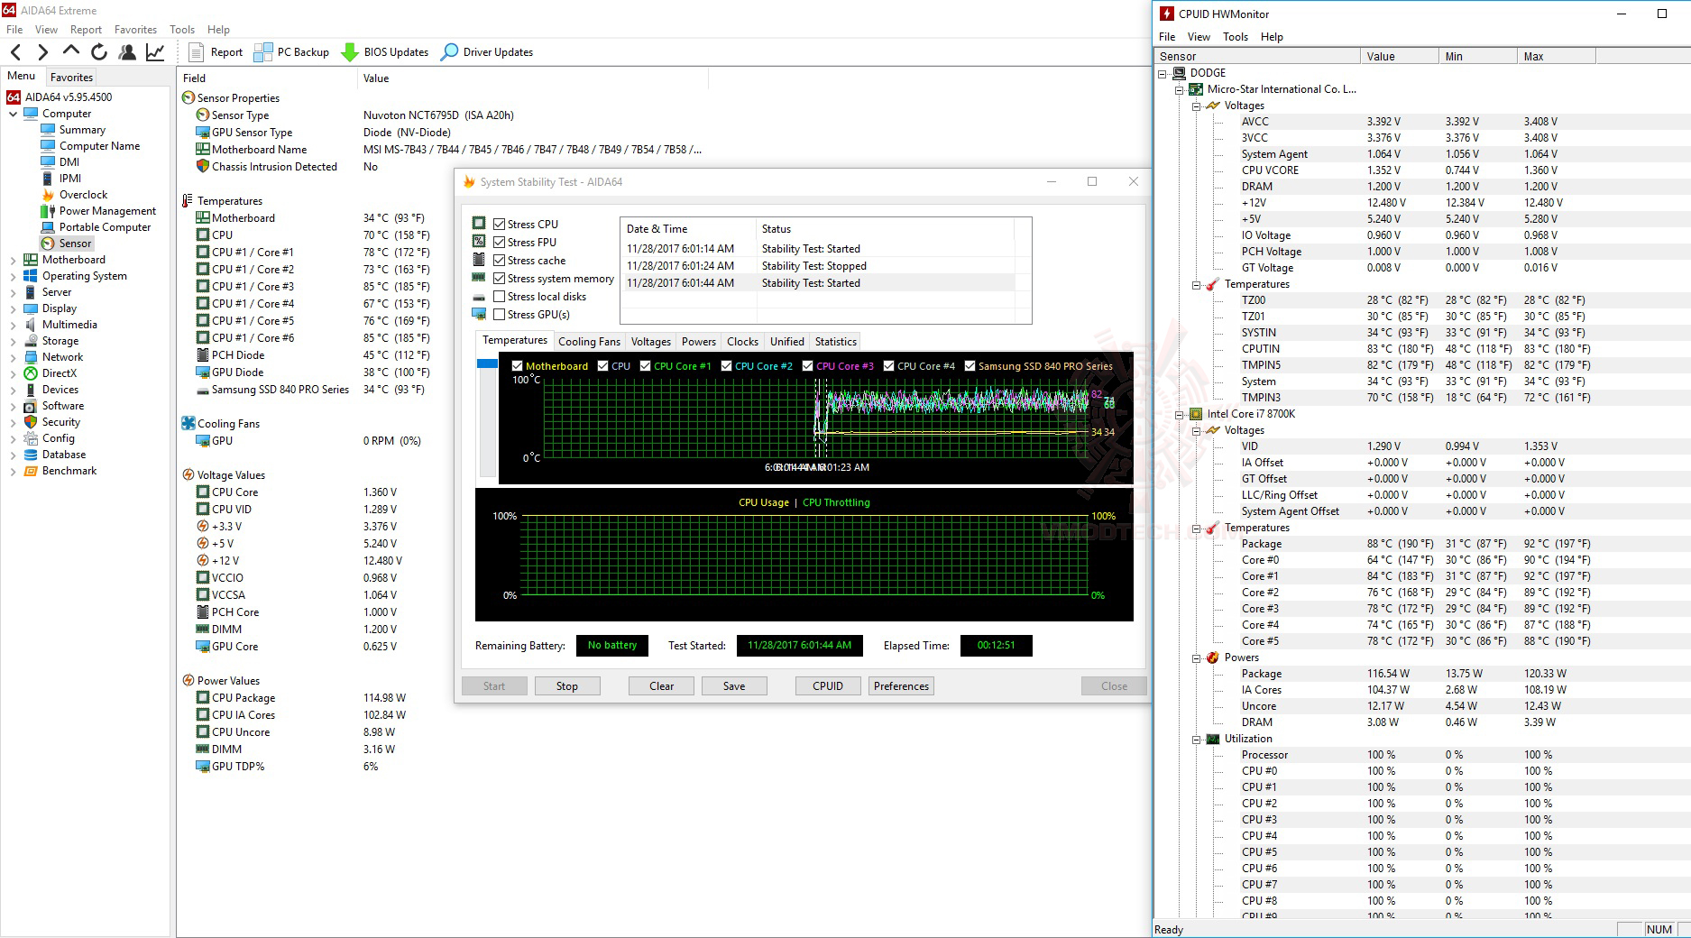Click the Save button
Screen dimensions: 1691x938
click(734, 686)
